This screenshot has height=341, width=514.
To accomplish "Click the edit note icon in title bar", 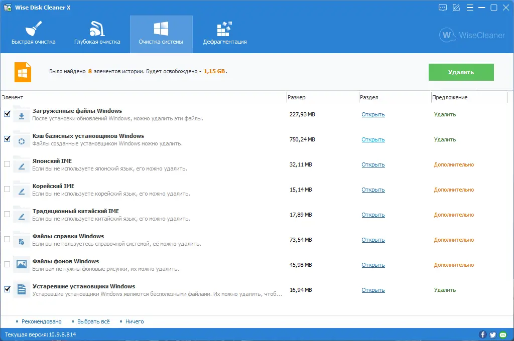I will coord(456,8).
